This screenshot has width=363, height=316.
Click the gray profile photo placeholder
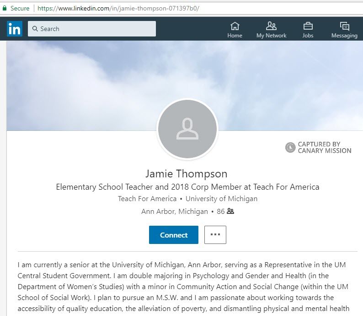pos(187,129)
